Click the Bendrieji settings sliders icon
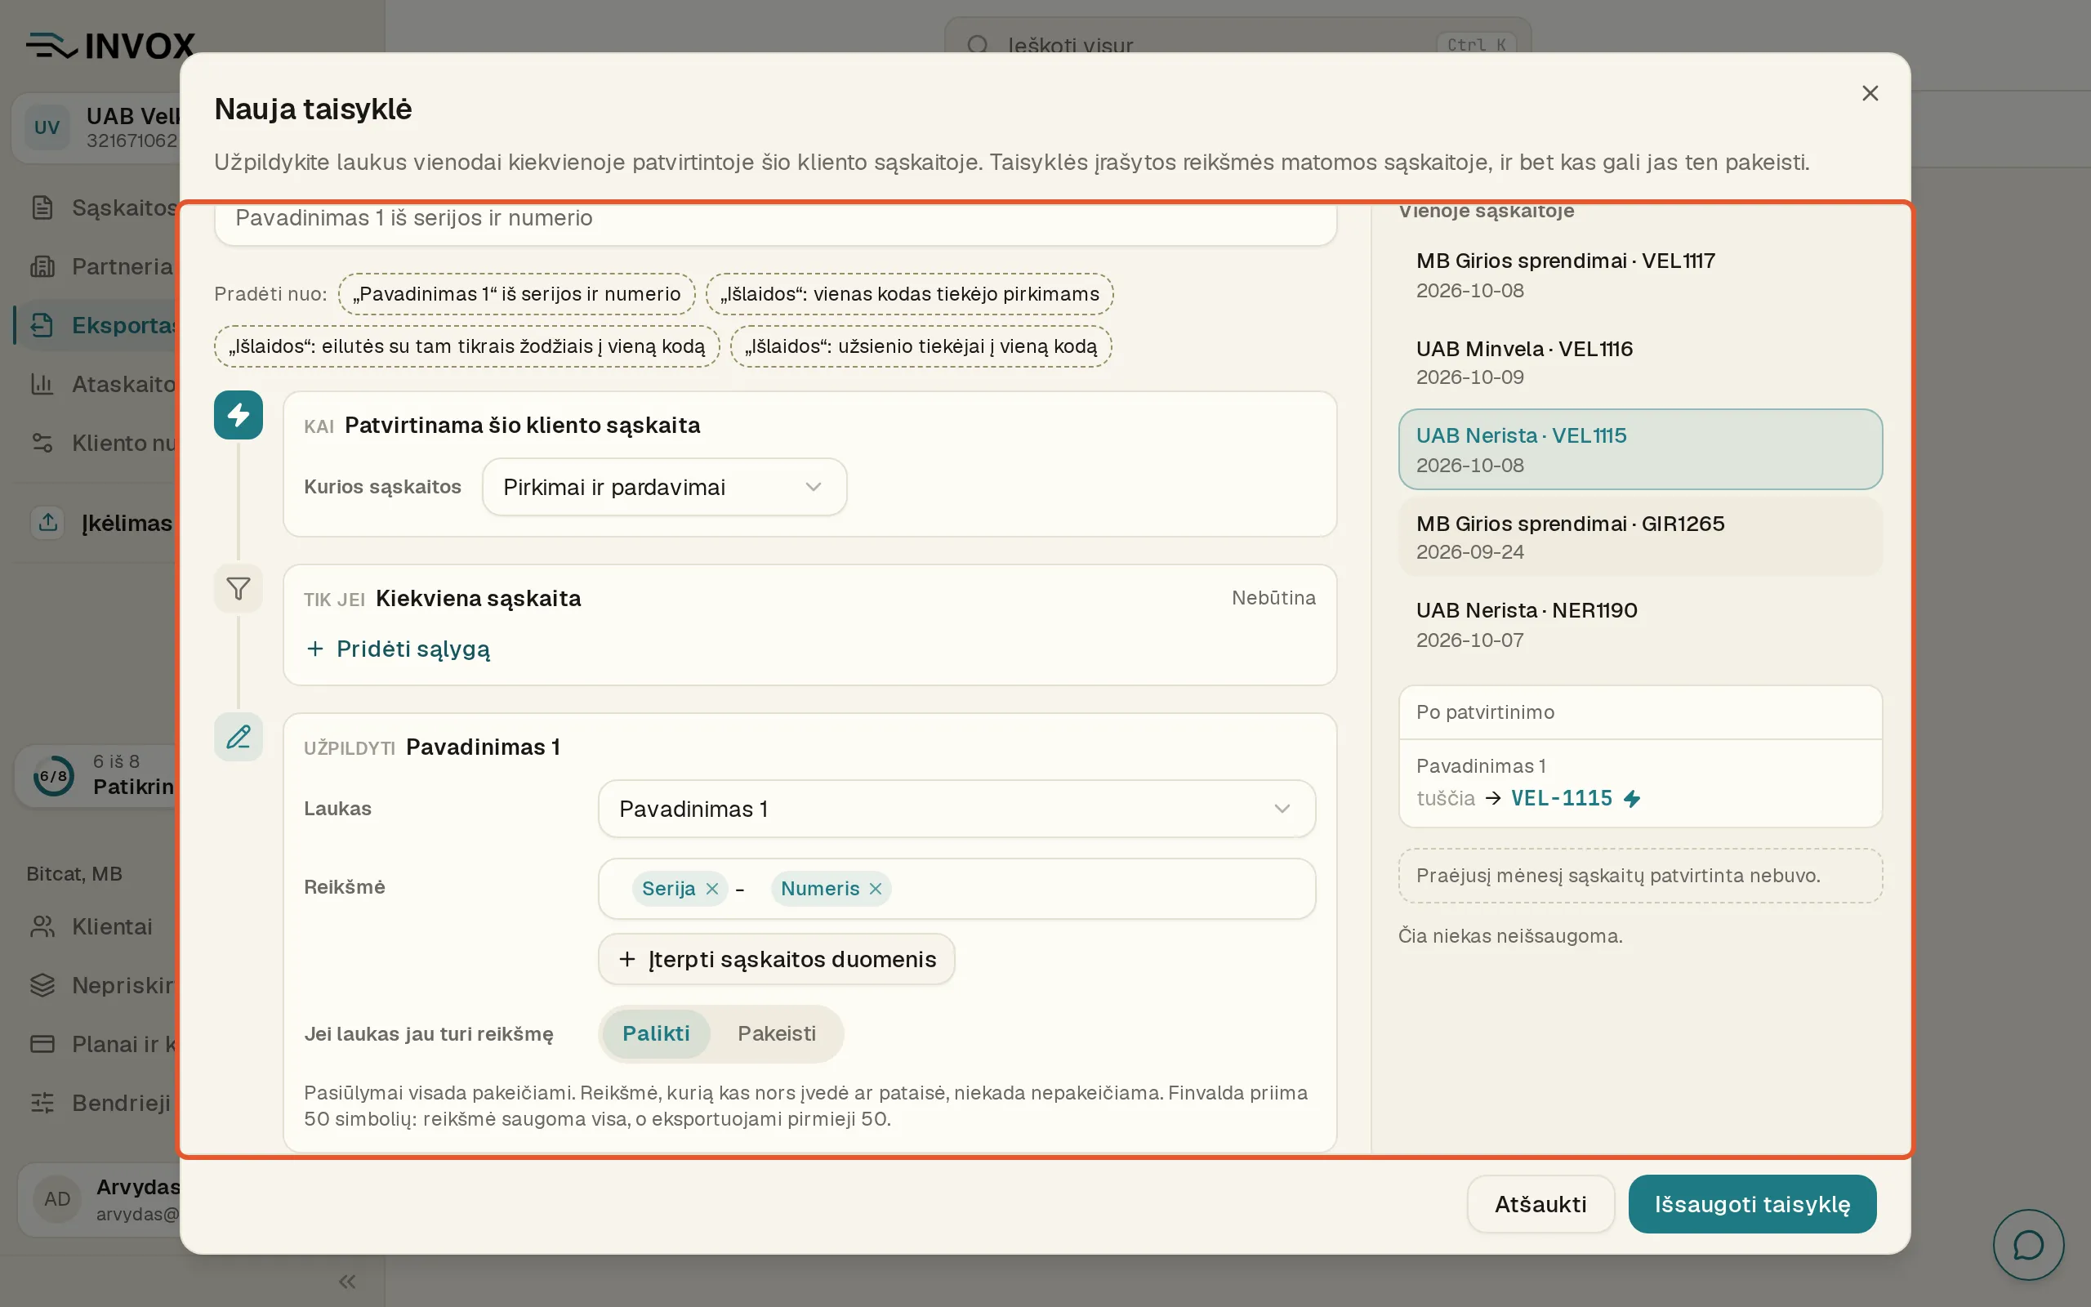This screenshot has height=1307, width=2091. coord(42,1103)
